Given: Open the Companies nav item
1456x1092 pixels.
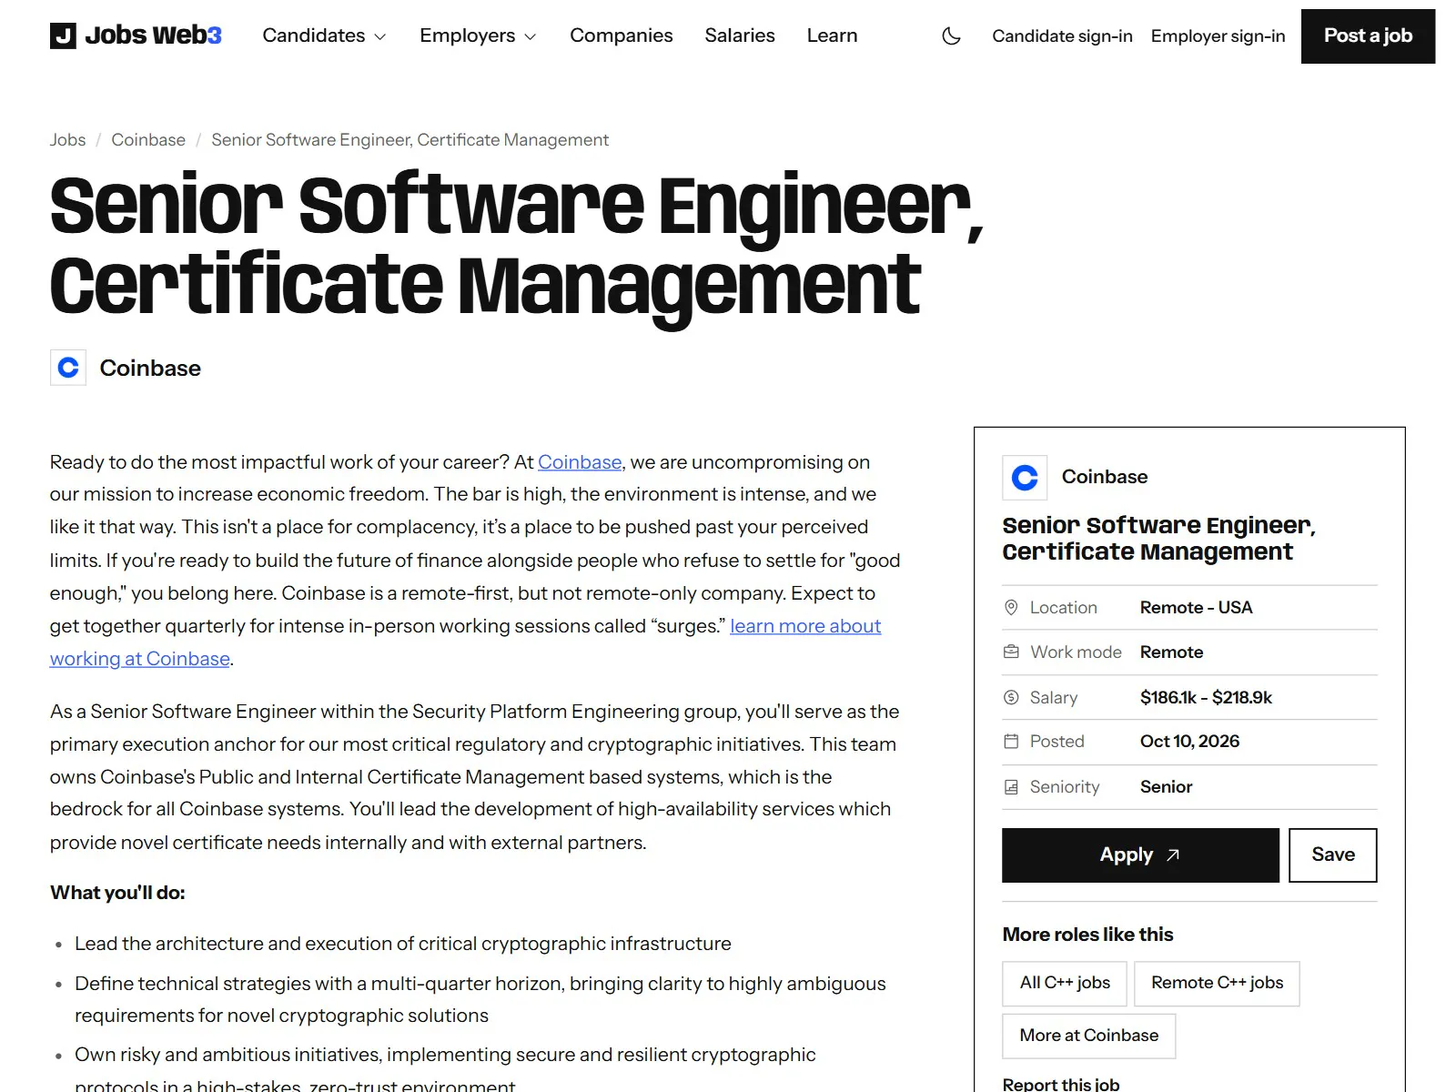Looking at the screenshot, I should pyautogui.click(x=622, y=35).
